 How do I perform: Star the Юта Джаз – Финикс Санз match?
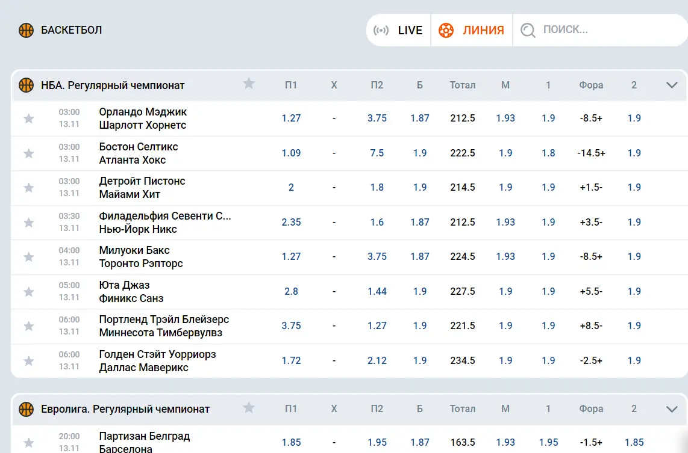coord(28,291)
